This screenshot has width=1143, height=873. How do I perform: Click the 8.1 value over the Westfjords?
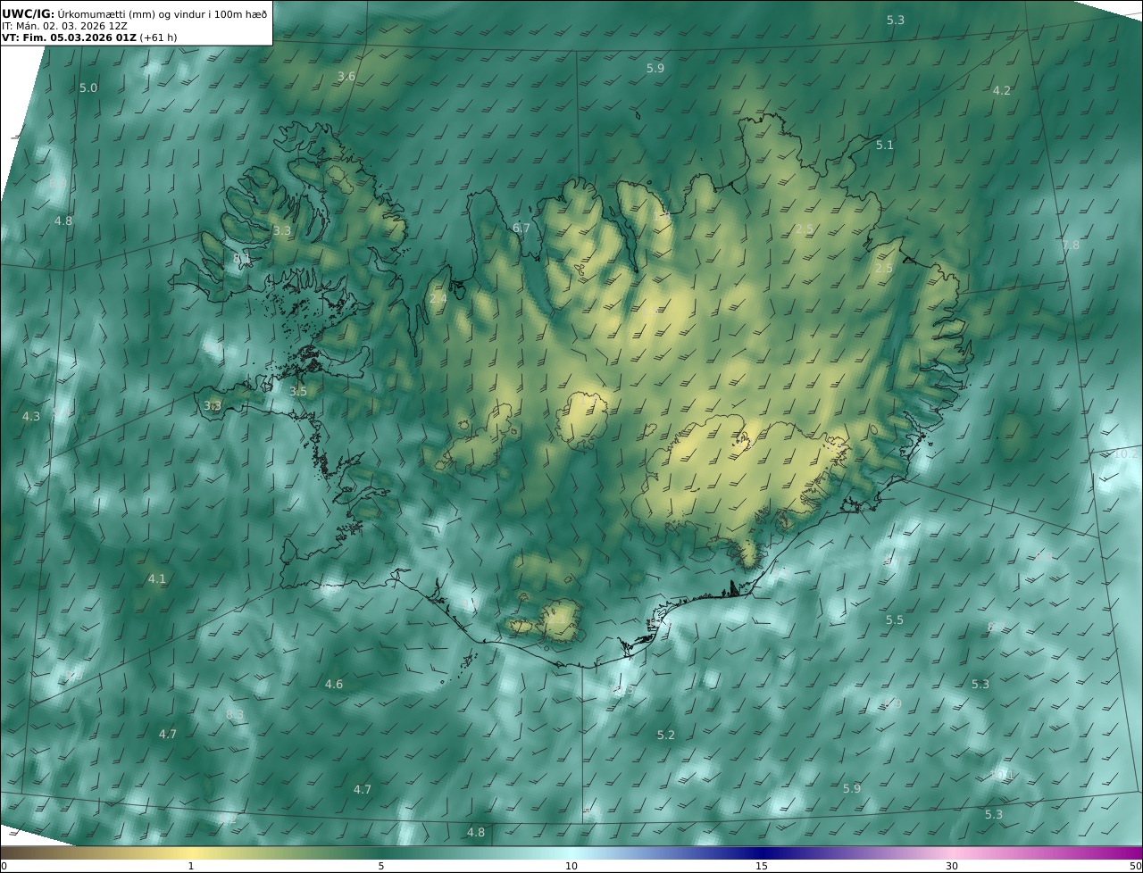pos(242,259)
